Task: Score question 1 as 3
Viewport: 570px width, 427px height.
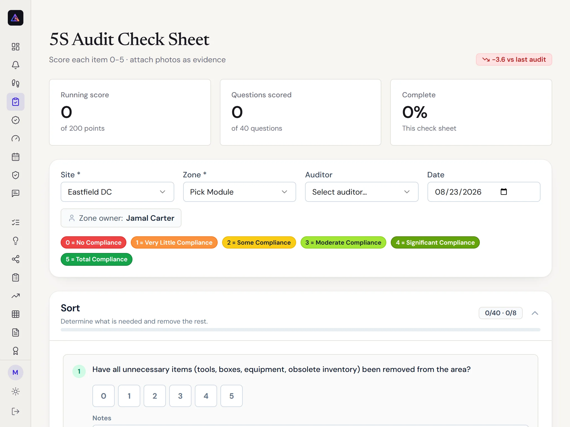Action: pos(180,396)
